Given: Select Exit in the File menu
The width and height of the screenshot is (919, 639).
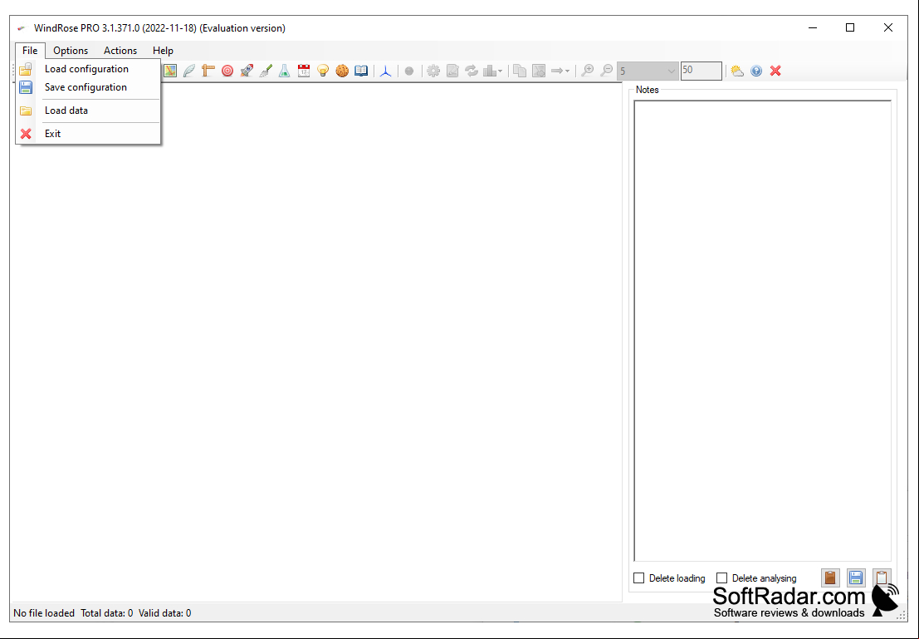Looking at the screenshot, I should 88,134.
